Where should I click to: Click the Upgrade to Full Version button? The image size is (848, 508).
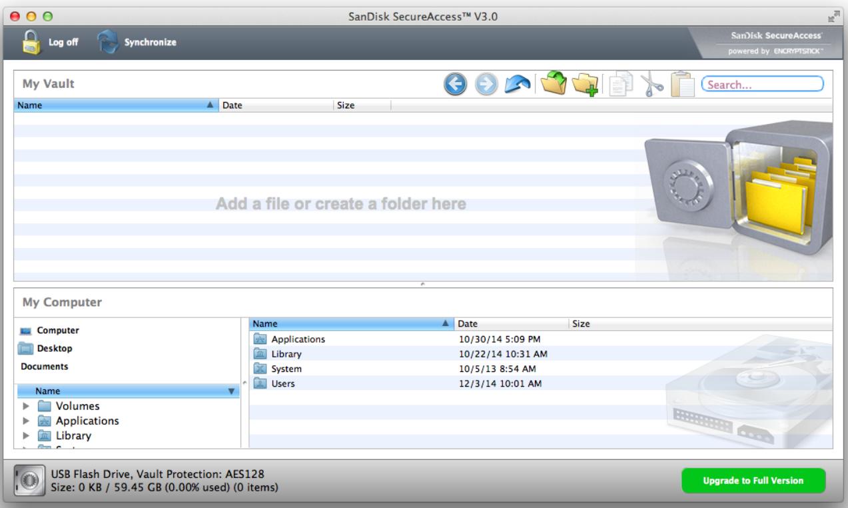click(x=753, y=480)
